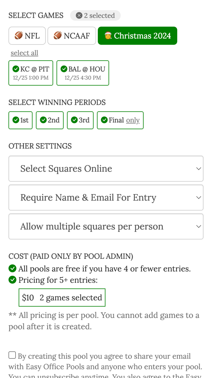212x378 pixels.
Task: Click the checkmark beside 'All pools are free'
Action: 12,268
